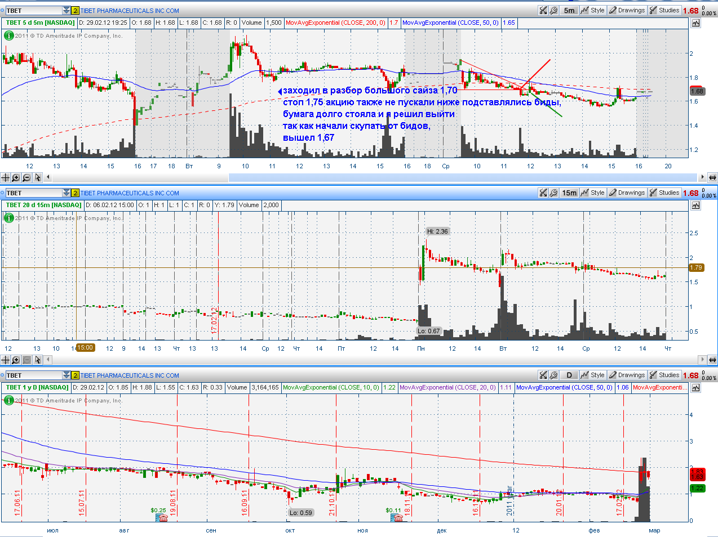The width and height of the screenshot is (718, 537).
Task: Click left scroll arrow under 15m chart
Action: tap(48, 360)
